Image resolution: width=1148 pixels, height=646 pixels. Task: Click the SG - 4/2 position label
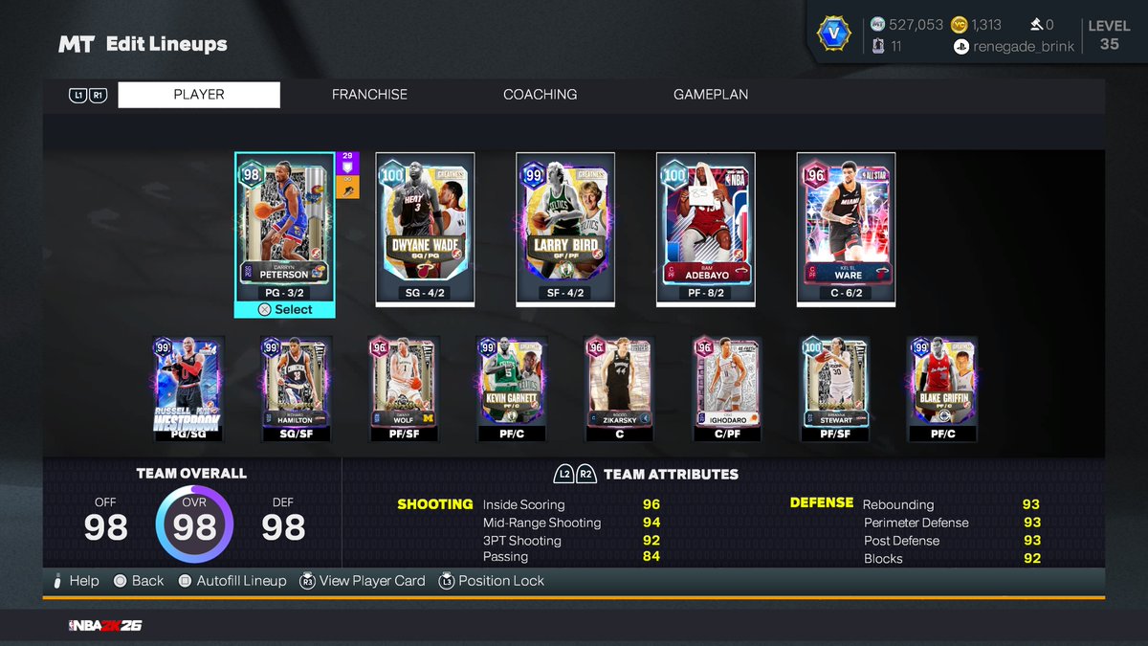pos(425,293)
